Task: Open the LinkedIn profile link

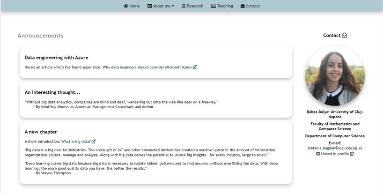Action: pos(335,154)
